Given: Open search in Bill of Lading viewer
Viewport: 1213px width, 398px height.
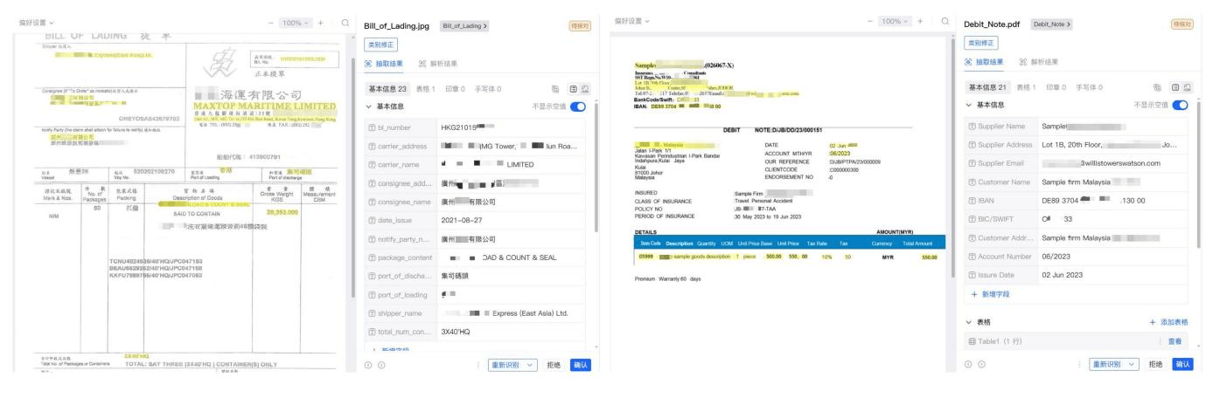Looking at the screenshot, I should click(x=345, y=23).
